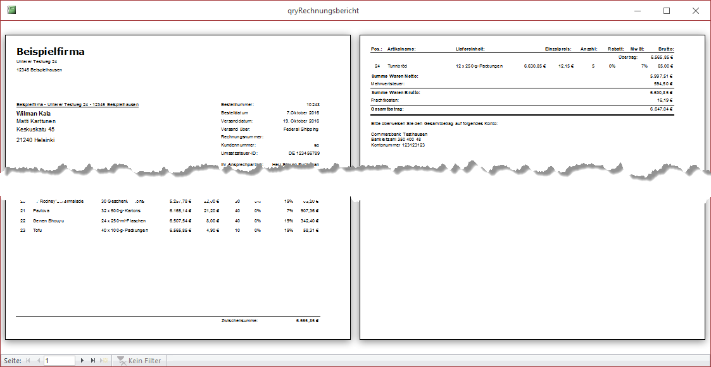Click the Versanddatum: label
Viewport: 711px width, 367px height.
click(x=237, y=121)
